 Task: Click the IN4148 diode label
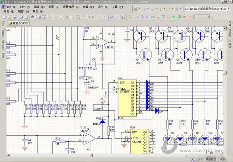[x=97, y=124]
